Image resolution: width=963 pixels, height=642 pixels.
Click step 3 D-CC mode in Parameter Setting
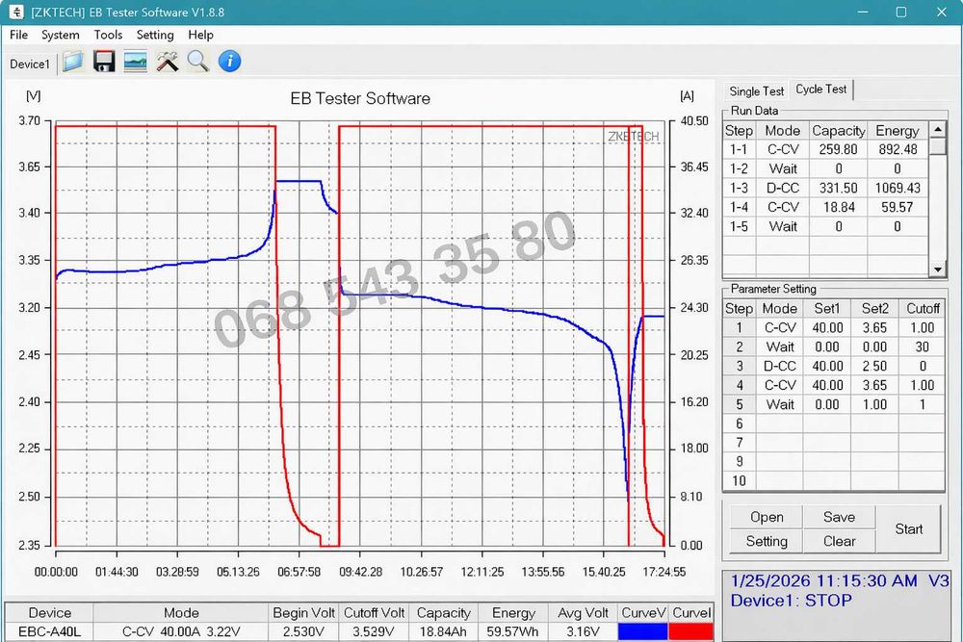(x=780, y=367)
